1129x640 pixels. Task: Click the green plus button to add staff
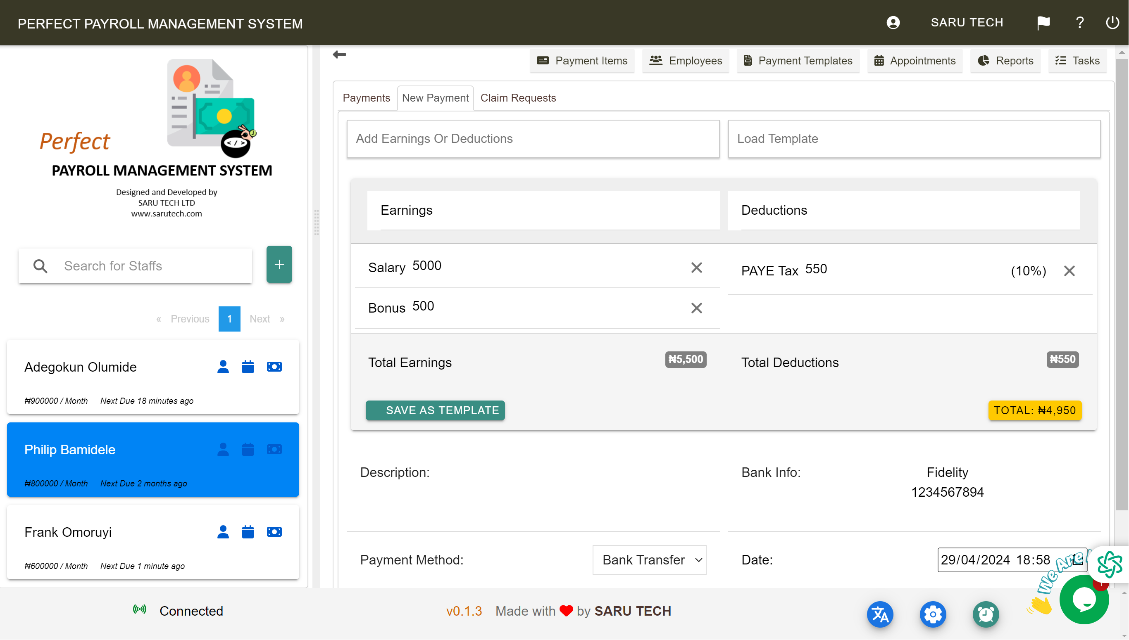point(279,264)
